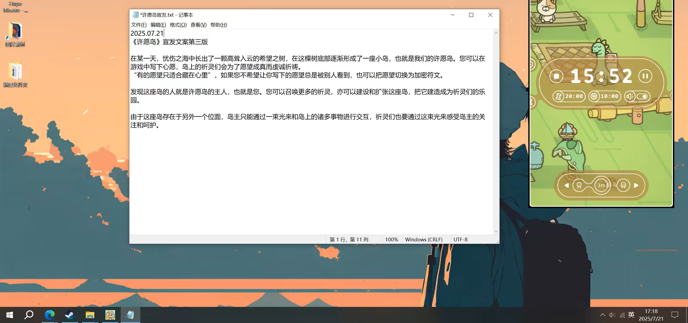Viewport: 688px width, 323px height.
Task: Stop the 15:52 countdown timer
Action: [x=556, y=76]
